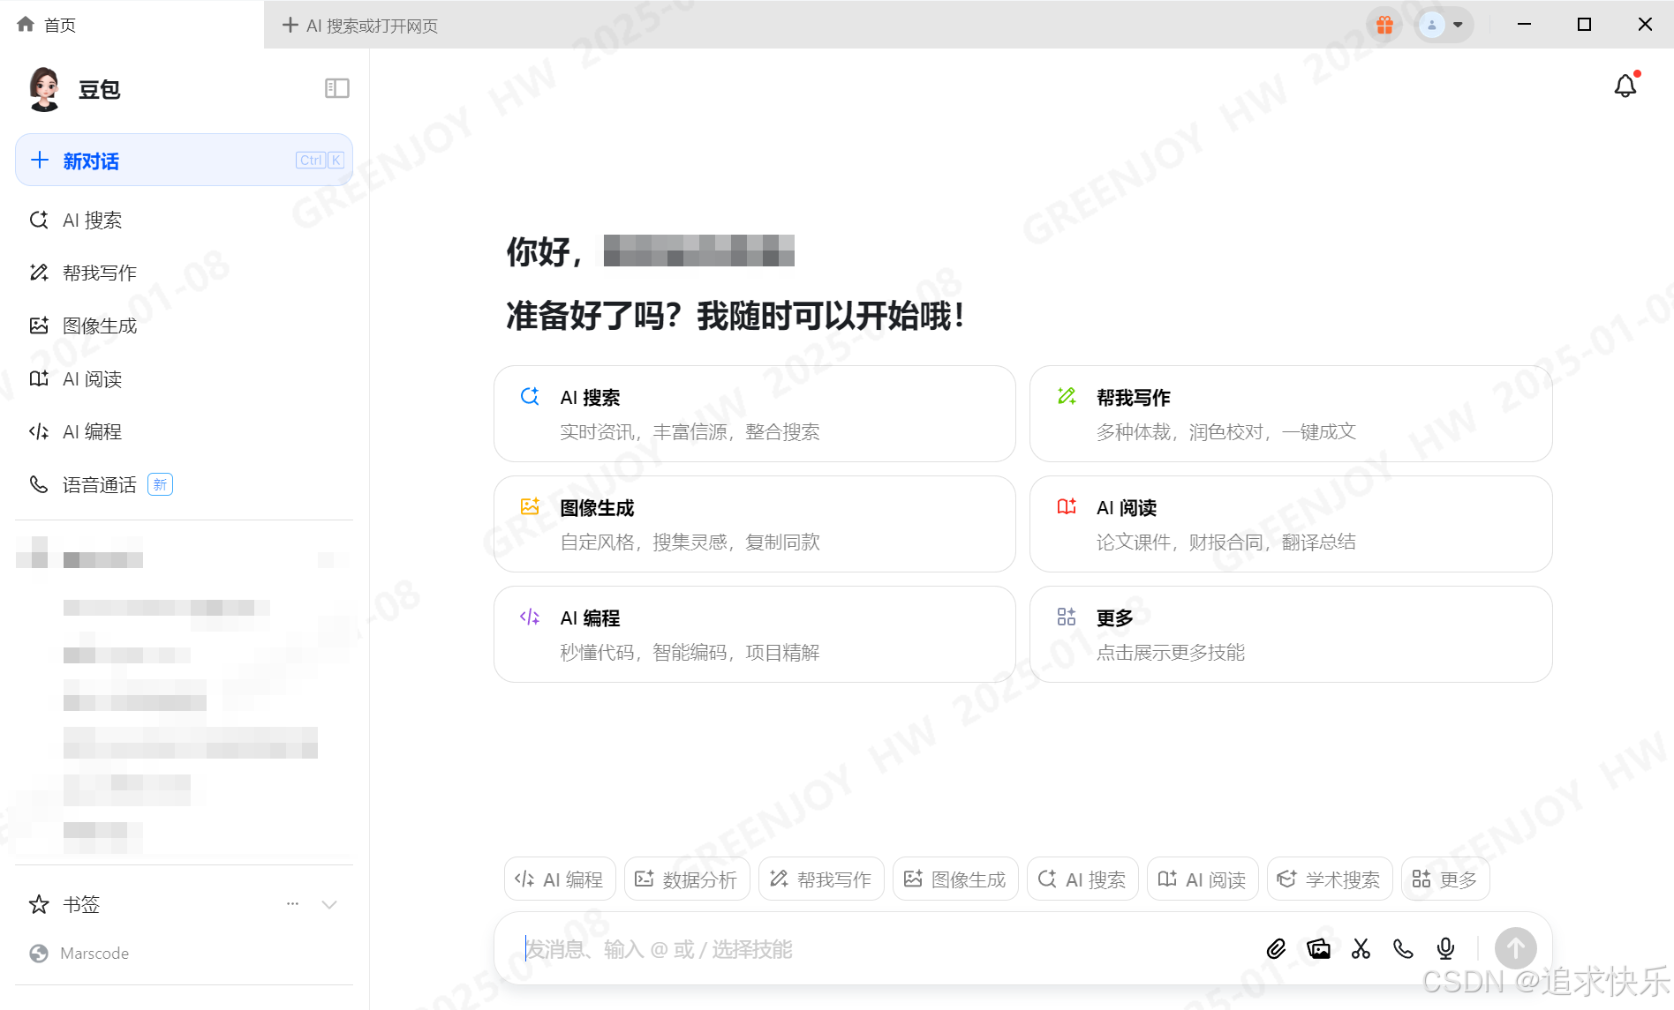Select the AI 编程 skill chip
This screenshot has height=1010, width=1674.
coord(560,879)
